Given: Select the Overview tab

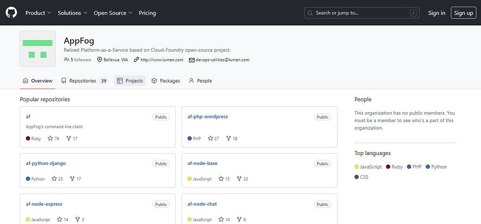Looking at the screenshot, I should pos(38,81).
